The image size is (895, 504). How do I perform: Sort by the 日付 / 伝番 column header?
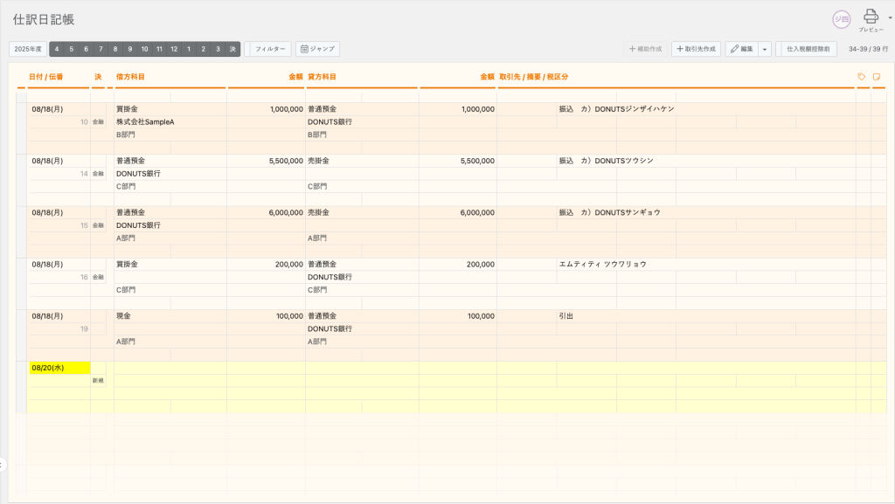(x=46, y=77)
